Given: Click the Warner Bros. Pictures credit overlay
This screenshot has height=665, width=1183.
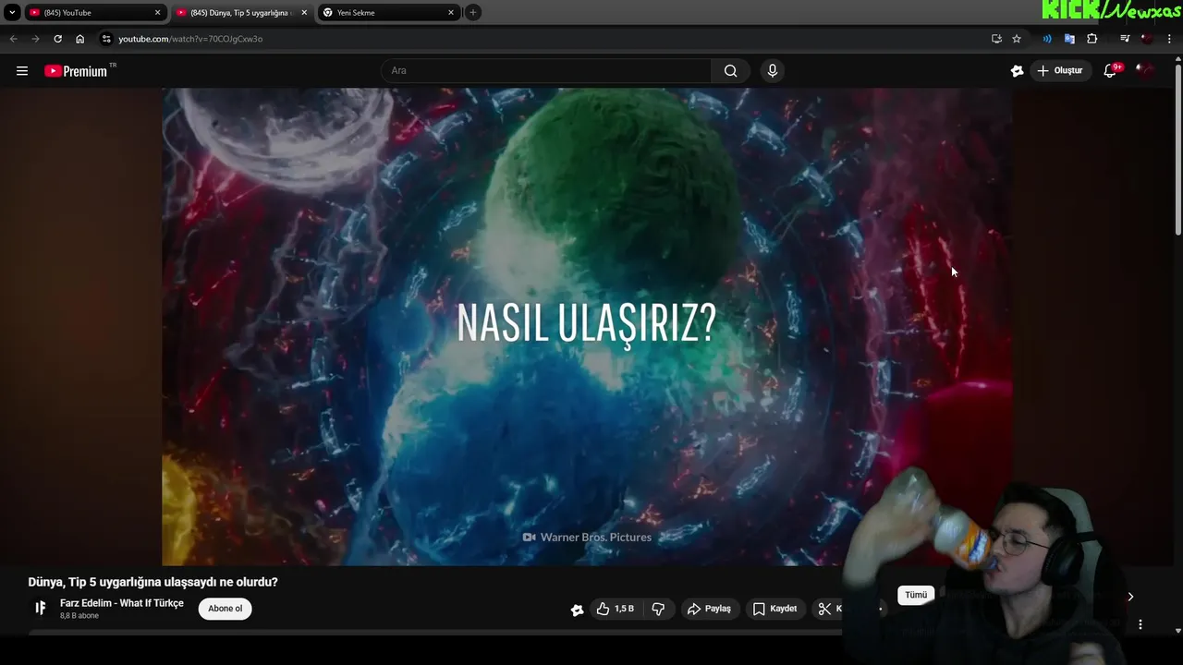Looking at the screenshot, I should [587, 538].
